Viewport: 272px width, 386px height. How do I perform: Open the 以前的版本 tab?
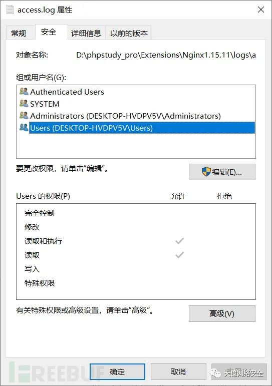pos(129,33)
